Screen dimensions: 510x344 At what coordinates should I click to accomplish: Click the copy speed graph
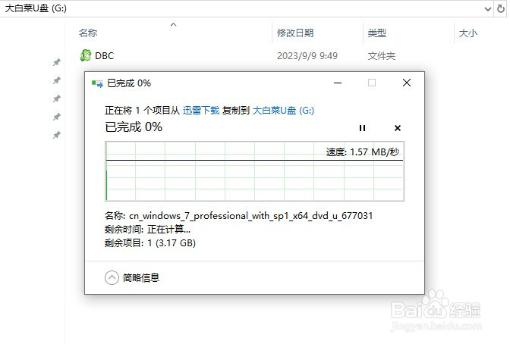click(x=254, y=171)
